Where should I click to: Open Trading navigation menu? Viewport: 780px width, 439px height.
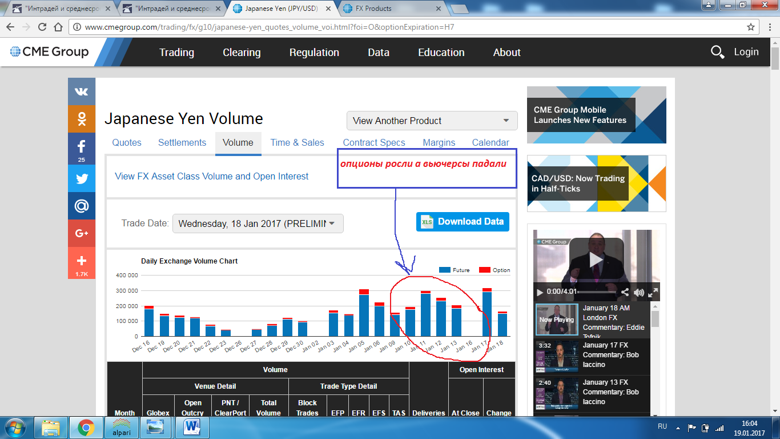pos(176,52)
